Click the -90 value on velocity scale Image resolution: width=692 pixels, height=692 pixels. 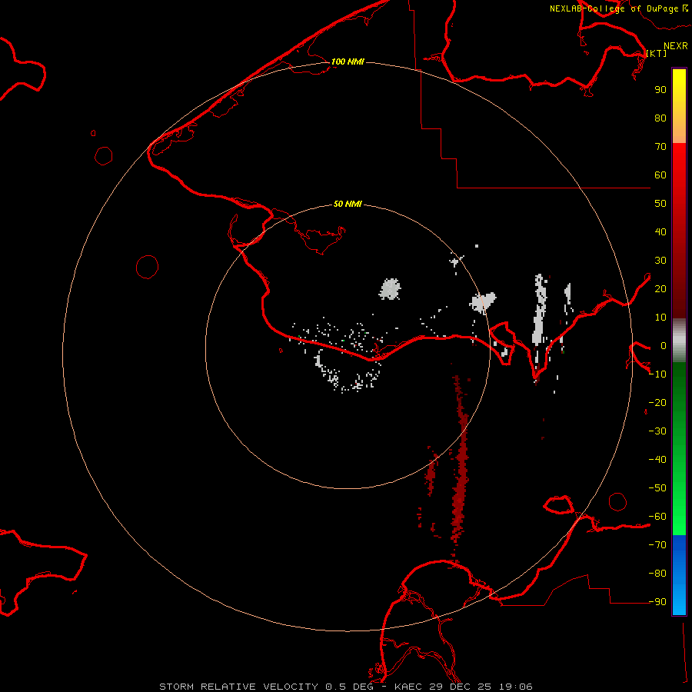(657, 602)
